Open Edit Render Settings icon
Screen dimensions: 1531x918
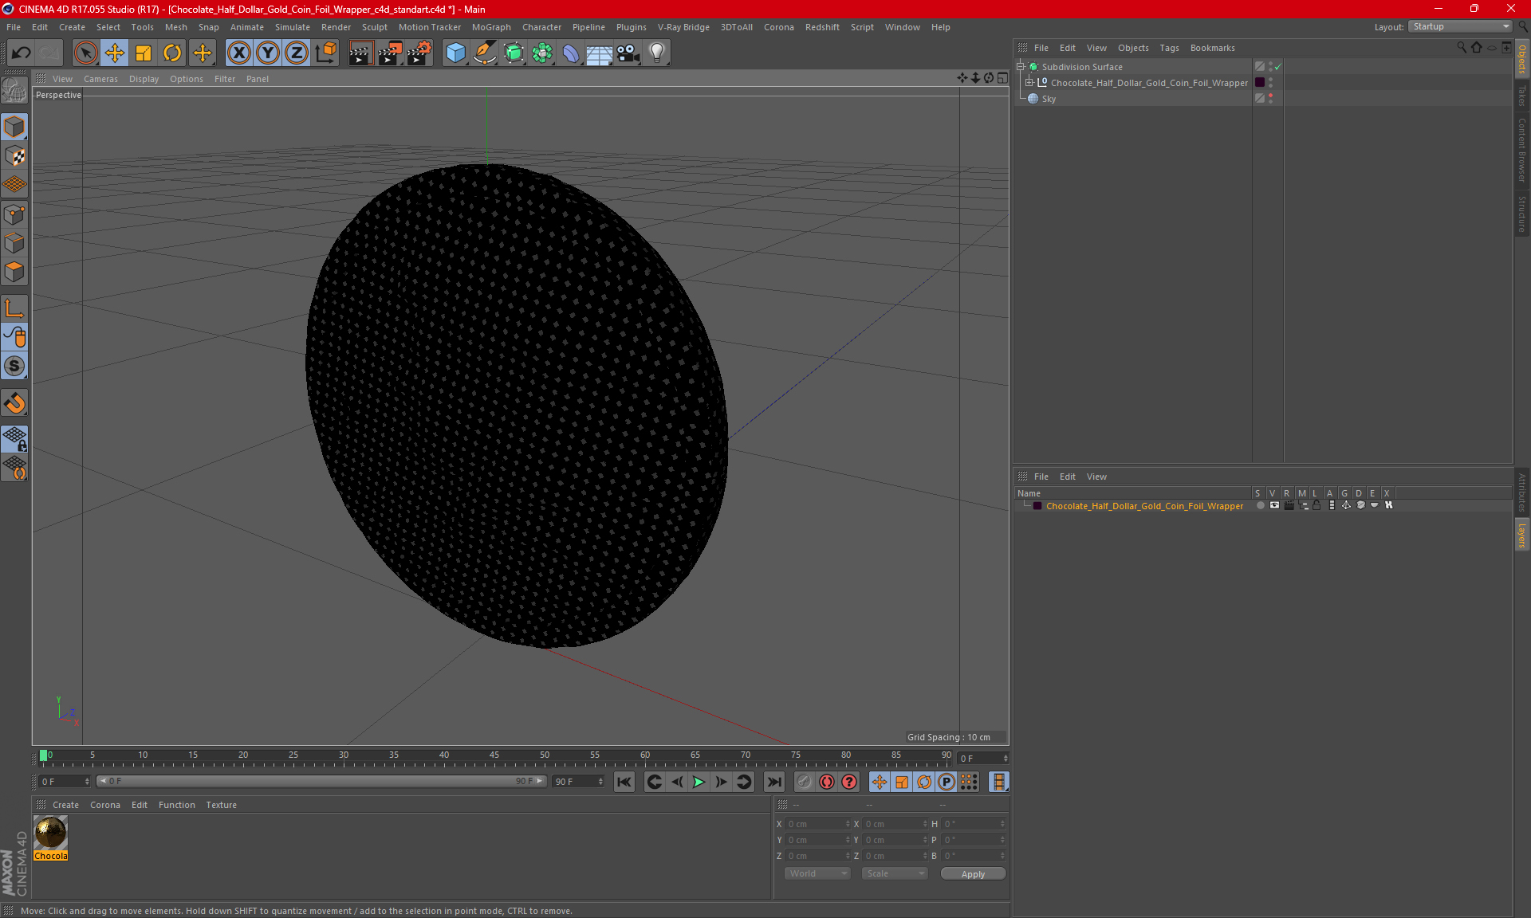[419, 53]
